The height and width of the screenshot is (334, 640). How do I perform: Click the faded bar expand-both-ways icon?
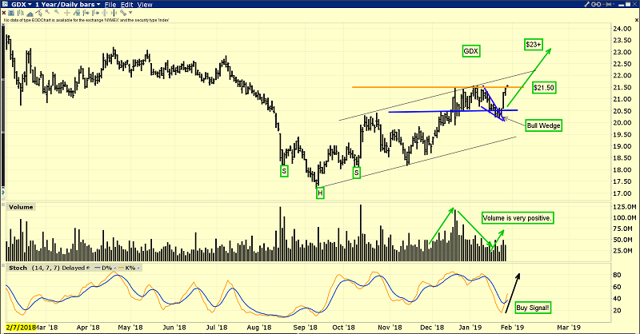point(105,13)
